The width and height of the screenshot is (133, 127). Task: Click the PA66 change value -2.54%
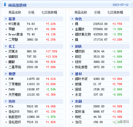pos(51,89)
